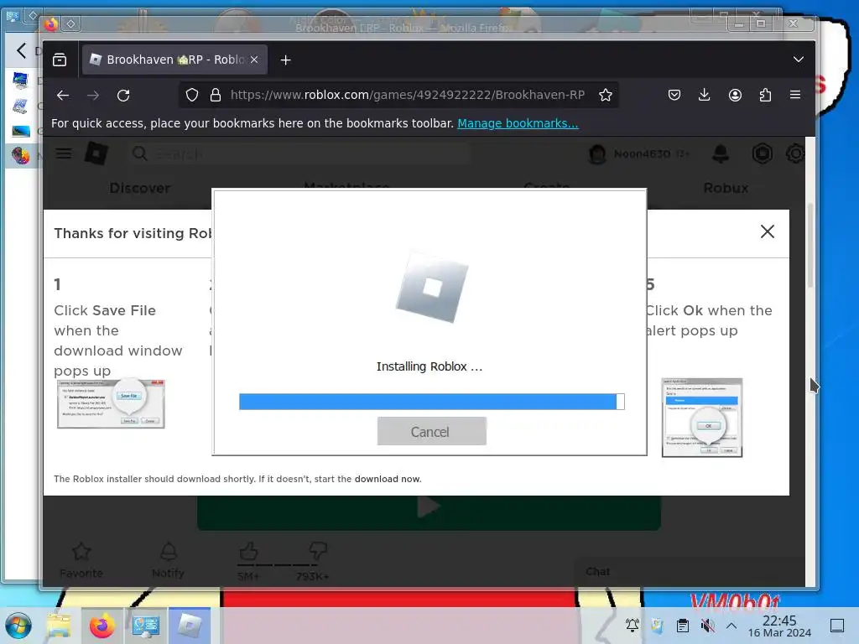Screen dimensions: 859x644
Task: Click the green Play button
Action: coord(429,512)
